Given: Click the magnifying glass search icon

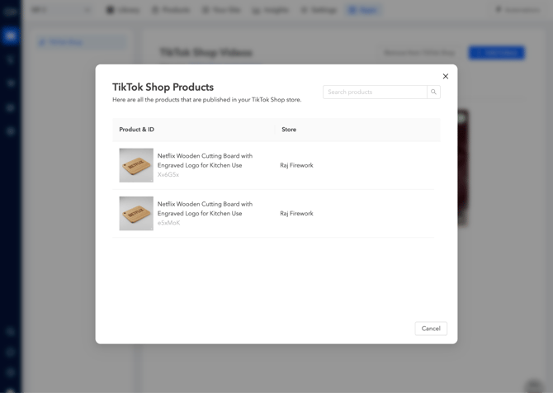Looking at the screenshot, I should pos(433,92).
